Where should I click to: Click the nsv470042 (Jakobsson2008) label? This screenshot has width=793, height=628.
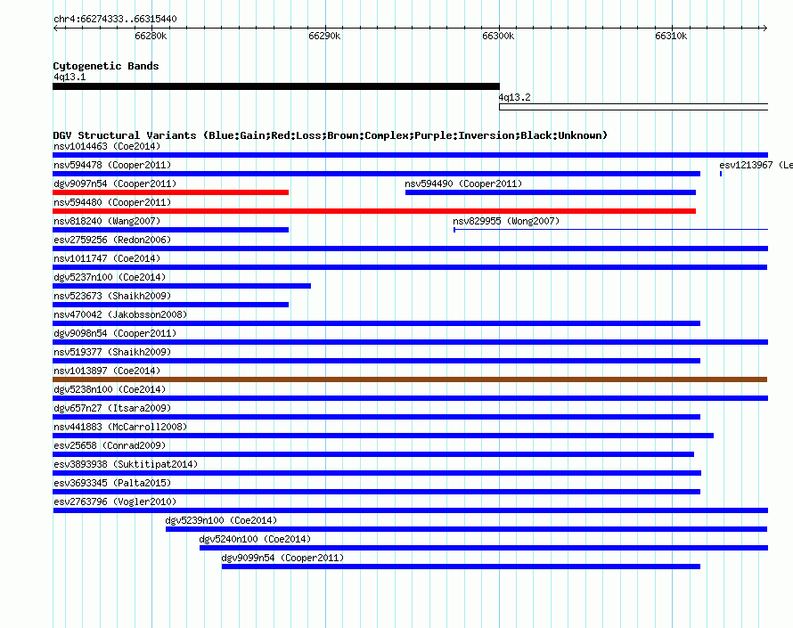120,315
